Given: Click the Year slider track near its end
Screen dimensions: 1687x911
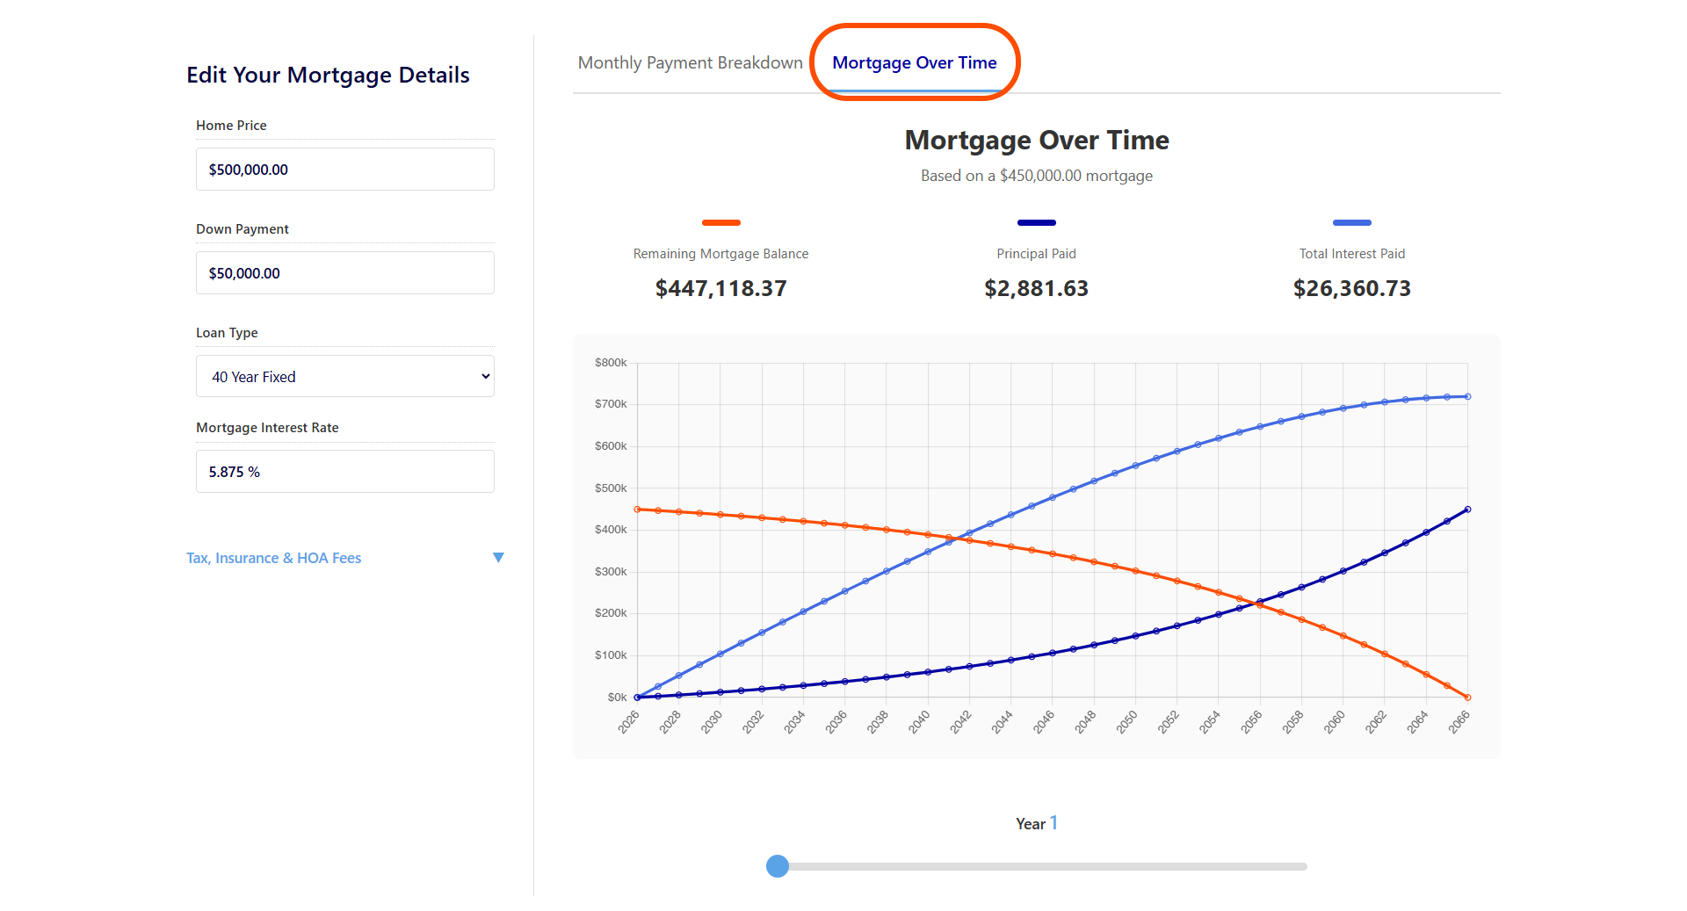Looking at the screenshot, I should click(1292, 866).
